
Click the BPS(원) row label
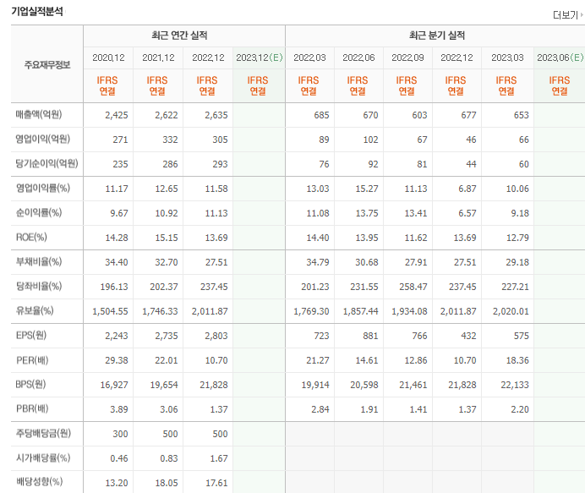(x=30, y=385)
